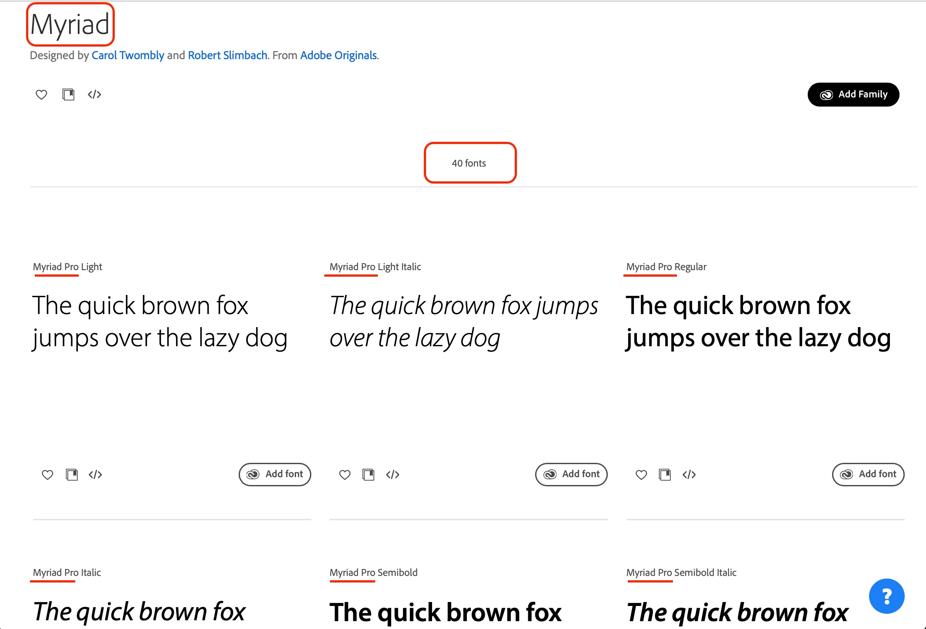The width and height of the screenshot is (926, 629).
Task: Open Robert Slimbach designer link
Action: coord(227,55)
